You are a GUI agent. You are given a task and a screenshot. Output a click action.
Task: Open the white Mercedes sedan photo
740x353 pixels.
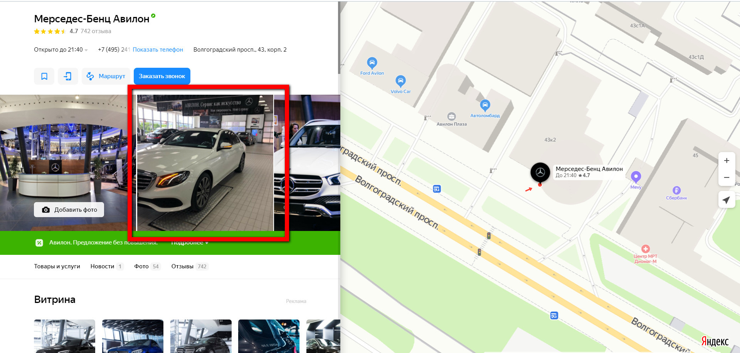click(x=205, y=163)
